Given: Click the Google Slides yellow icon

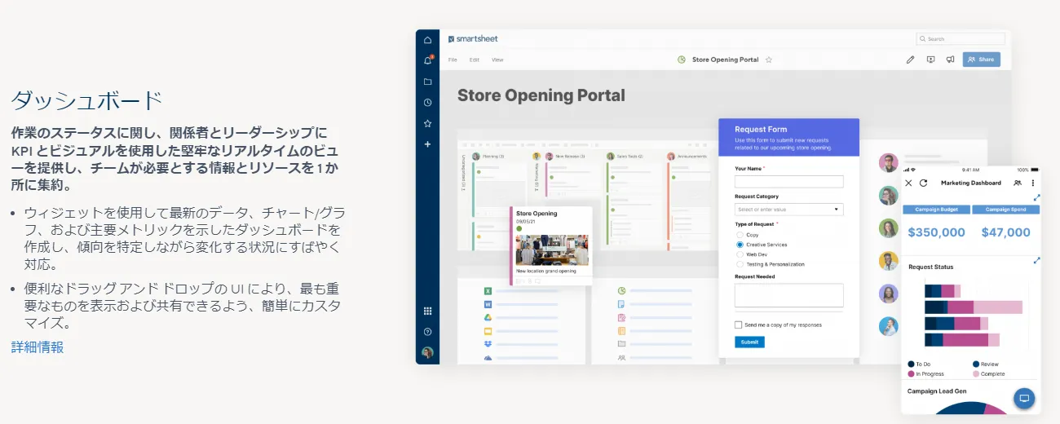Looking at the screenshot, I should click(x=487, y=331).
